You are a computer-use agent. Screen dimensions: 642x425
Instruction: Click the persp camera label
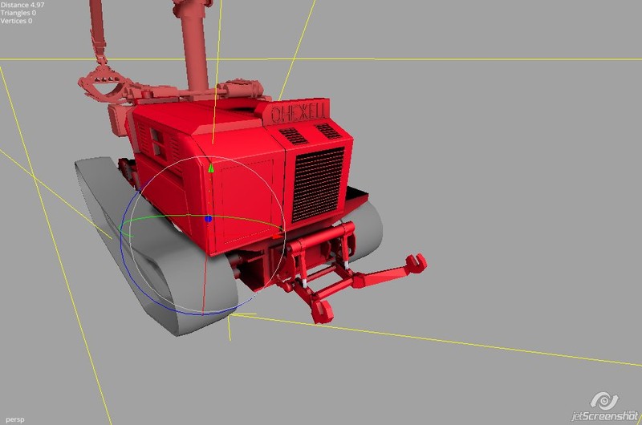11,418
